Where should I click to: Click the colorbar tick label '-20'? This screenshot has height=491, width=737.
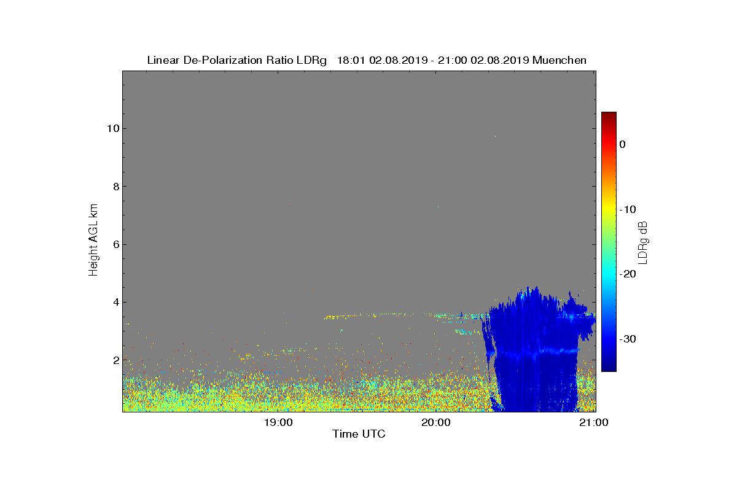tap(627, 274)
